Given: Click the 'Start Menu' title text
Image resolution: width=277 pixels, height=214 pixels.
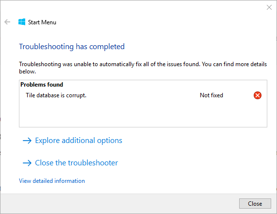Looking at the screenshot, I should coord(42,22).
